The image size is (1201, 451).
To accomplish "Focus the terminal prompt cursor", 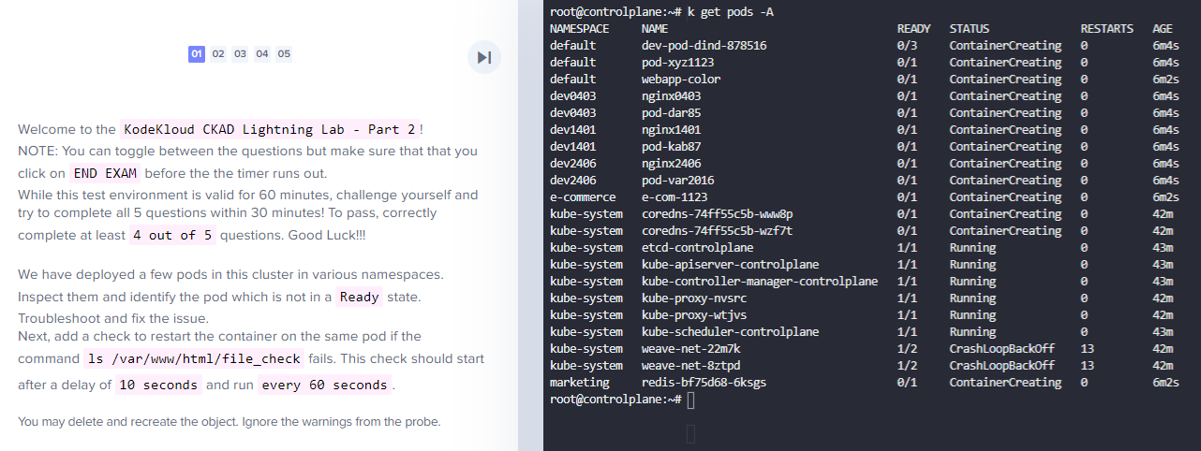I will 690,400.
